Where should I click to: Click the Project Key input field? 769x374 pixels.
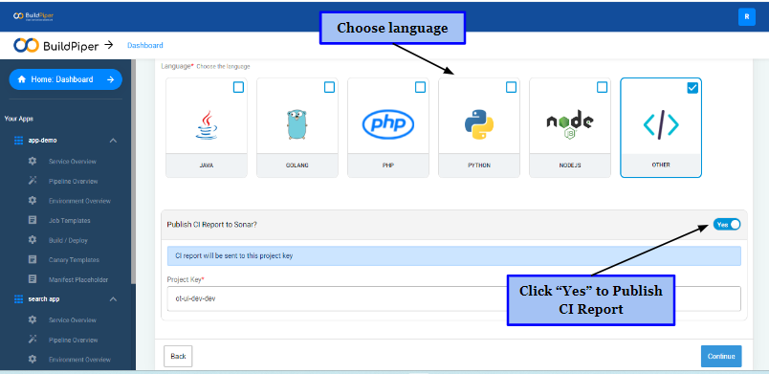[x=453, y=298]
